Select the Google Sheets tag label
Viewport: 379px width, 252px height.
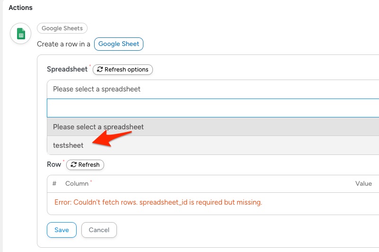pos(62,28)
